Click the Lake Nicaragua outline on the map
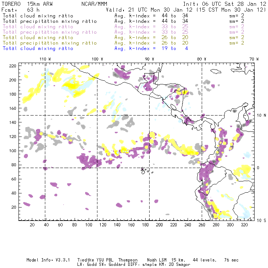This screenshot has width=268, height=268. (x=173, y=107)
